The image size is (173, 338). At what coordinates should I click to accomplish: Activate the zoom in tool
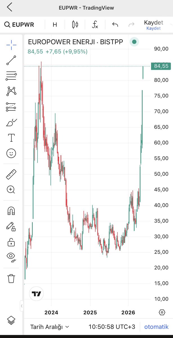(x=11, y=190)
